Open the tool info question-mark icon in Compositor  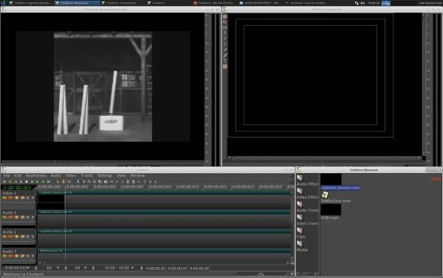225,61
